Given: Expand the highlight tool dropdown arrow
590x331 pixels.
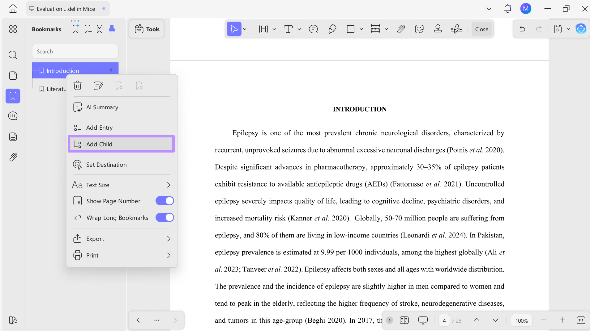Looking at the screenshot, I should (274, 29).
